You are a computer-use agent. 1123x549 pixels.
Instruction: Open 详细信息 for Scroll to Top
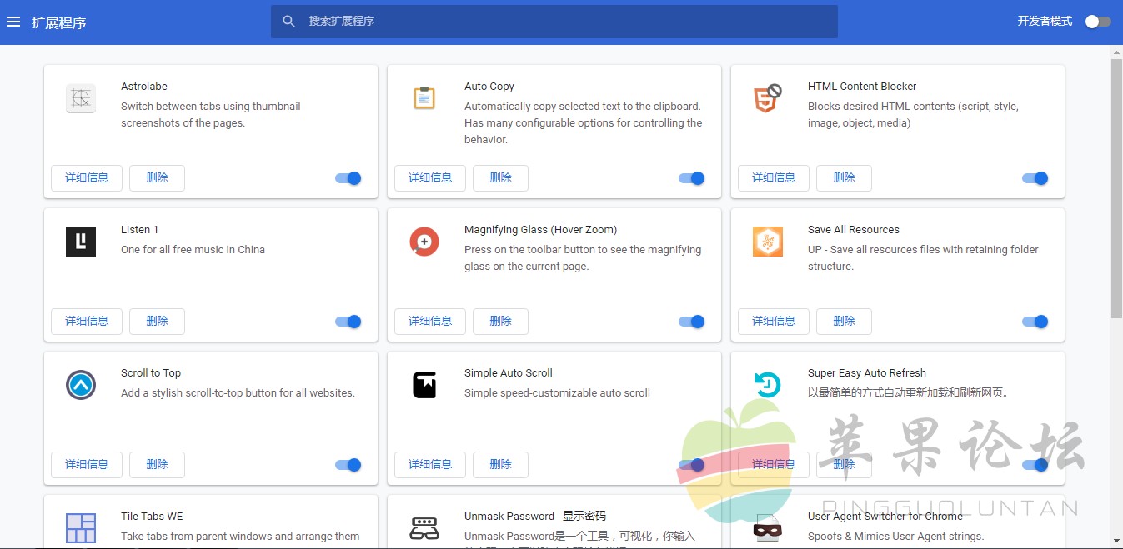tap(87, 465)
